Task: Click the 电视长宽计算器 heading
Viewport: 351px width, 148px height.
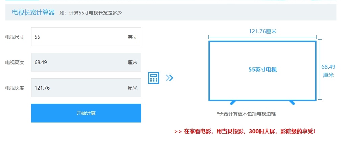Action: [x=33, y=12]
